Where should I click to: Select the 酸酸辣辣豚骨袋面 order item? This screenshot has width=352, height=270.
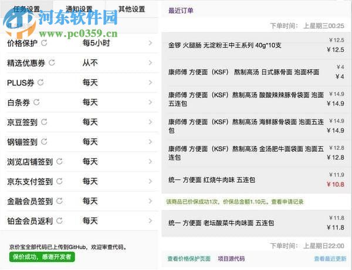(x=256, y=99)
